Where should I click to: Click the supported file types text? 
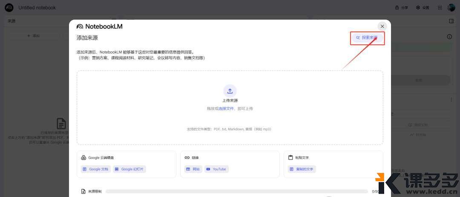pos(229,129)
